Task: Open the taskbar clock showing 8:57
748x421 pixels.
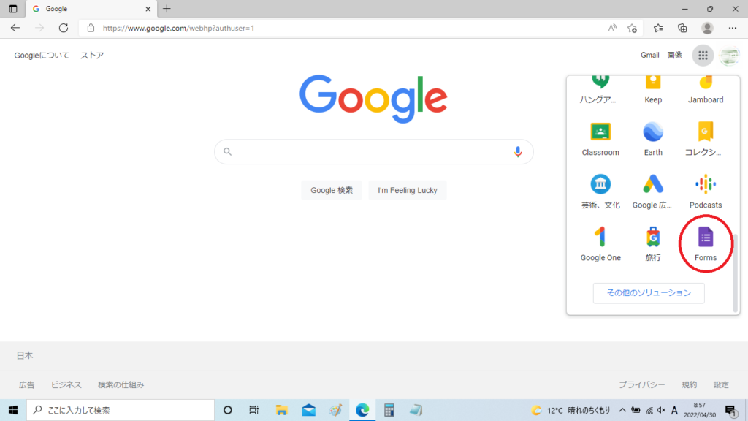Action: 700,410
